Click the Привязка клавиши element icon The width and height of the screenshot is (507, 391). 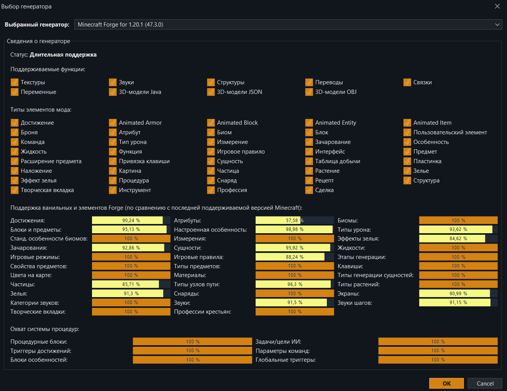113,161
